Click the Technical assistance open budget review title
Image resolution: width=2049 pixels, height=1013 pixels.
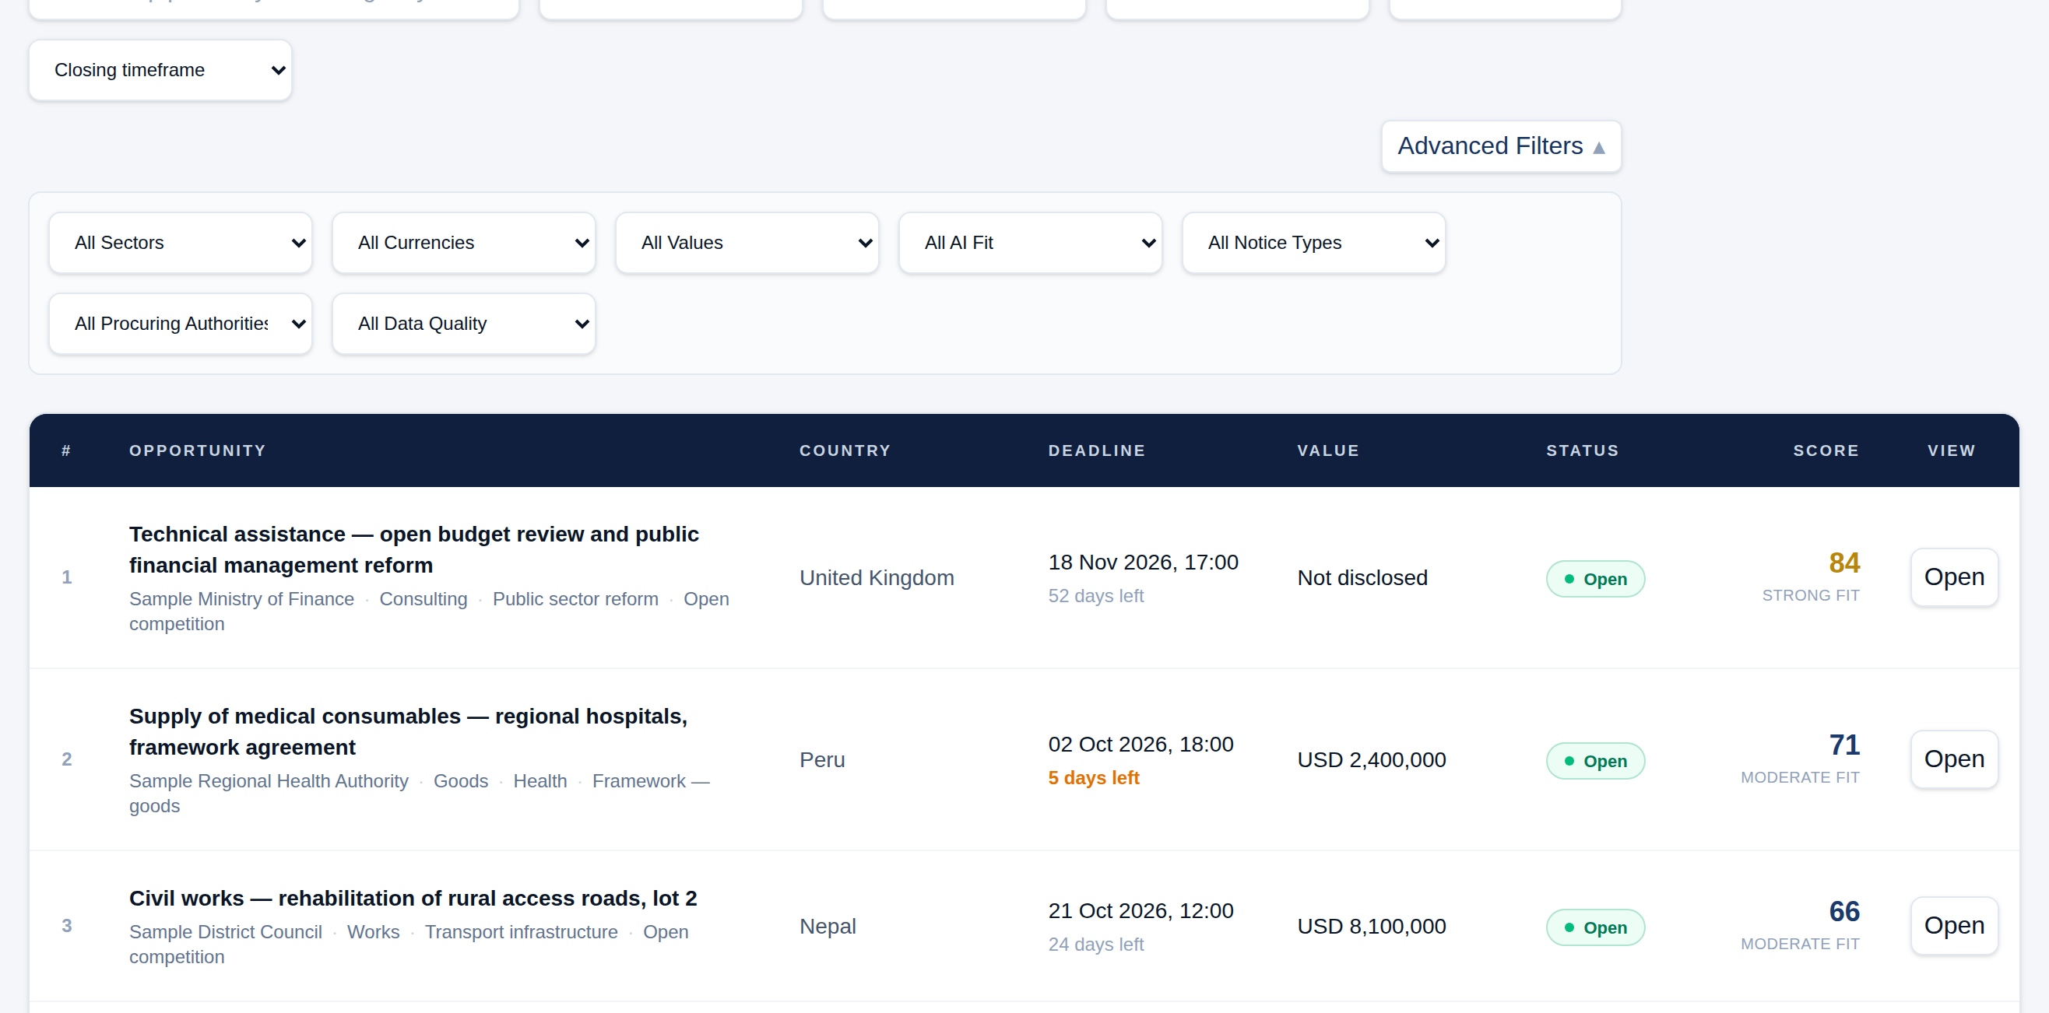click(413, 549)
